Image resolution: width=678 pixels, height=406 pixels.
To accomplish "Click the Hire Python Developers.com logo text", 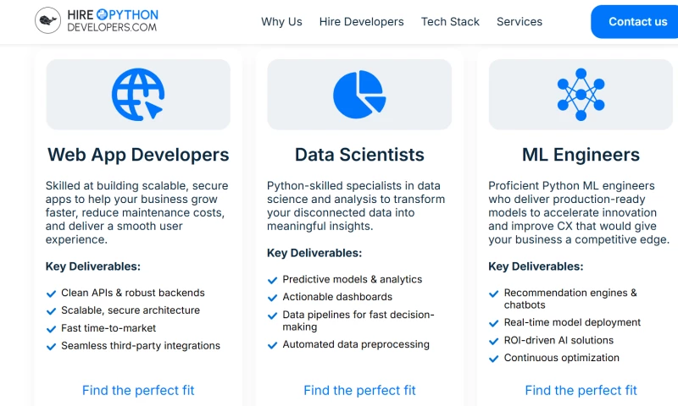I will tap(113, 21).
